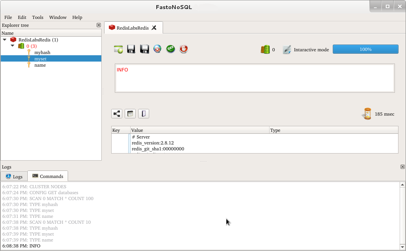The image size is (406, 251).
Task: Click the first floppy-disk save icon
Action: point(131,49)
